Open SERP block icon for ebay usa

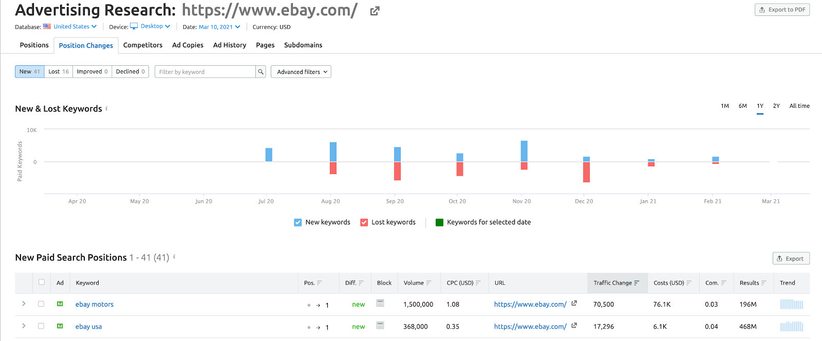[x=380, y=325]
